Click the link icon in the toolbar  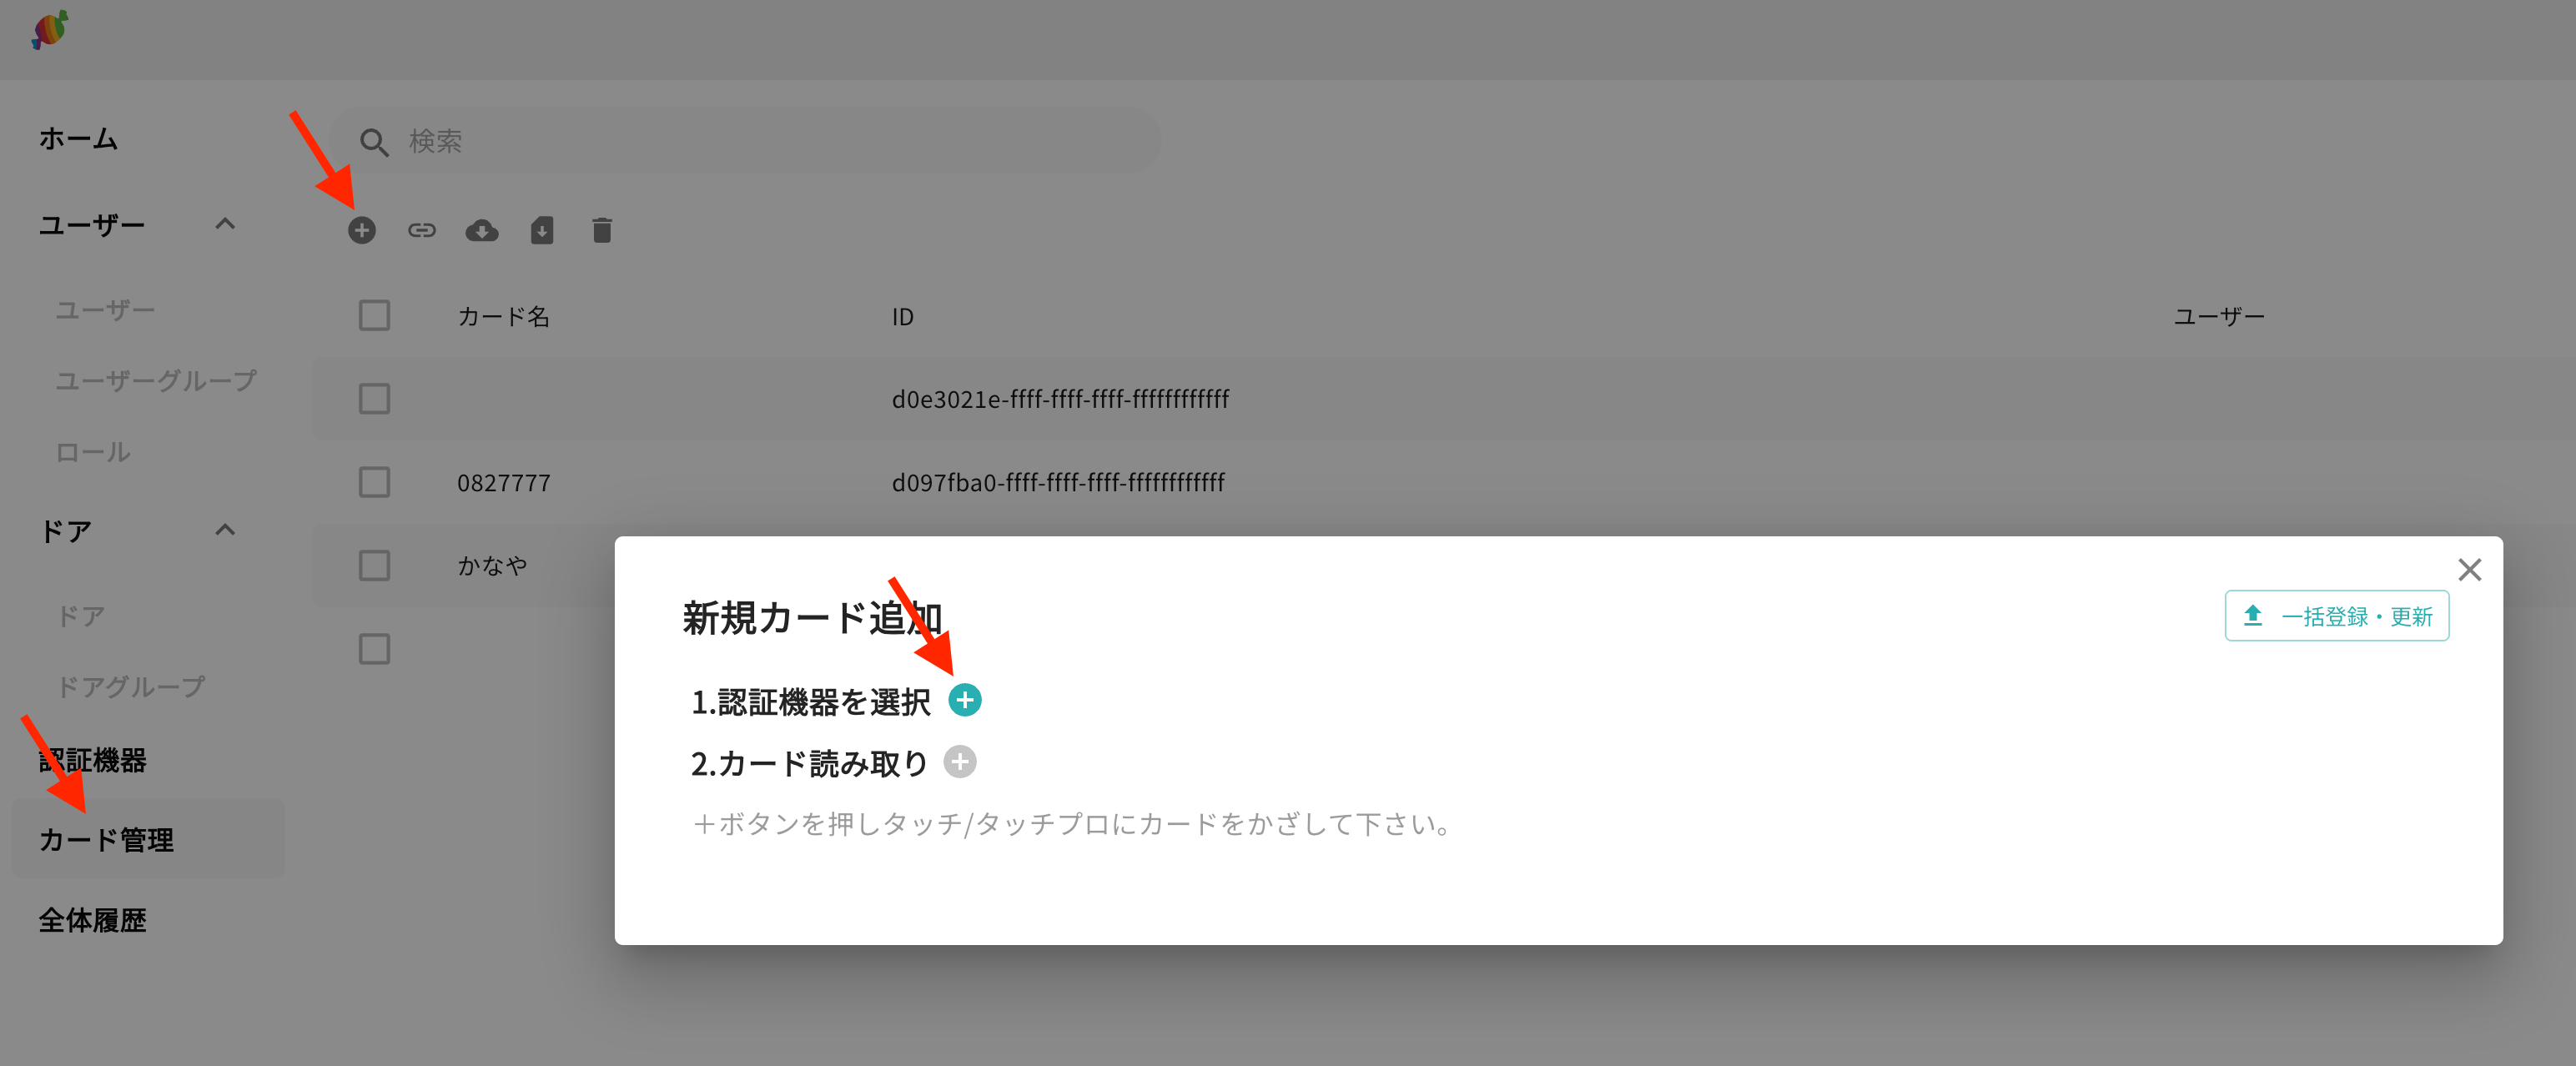422,231
